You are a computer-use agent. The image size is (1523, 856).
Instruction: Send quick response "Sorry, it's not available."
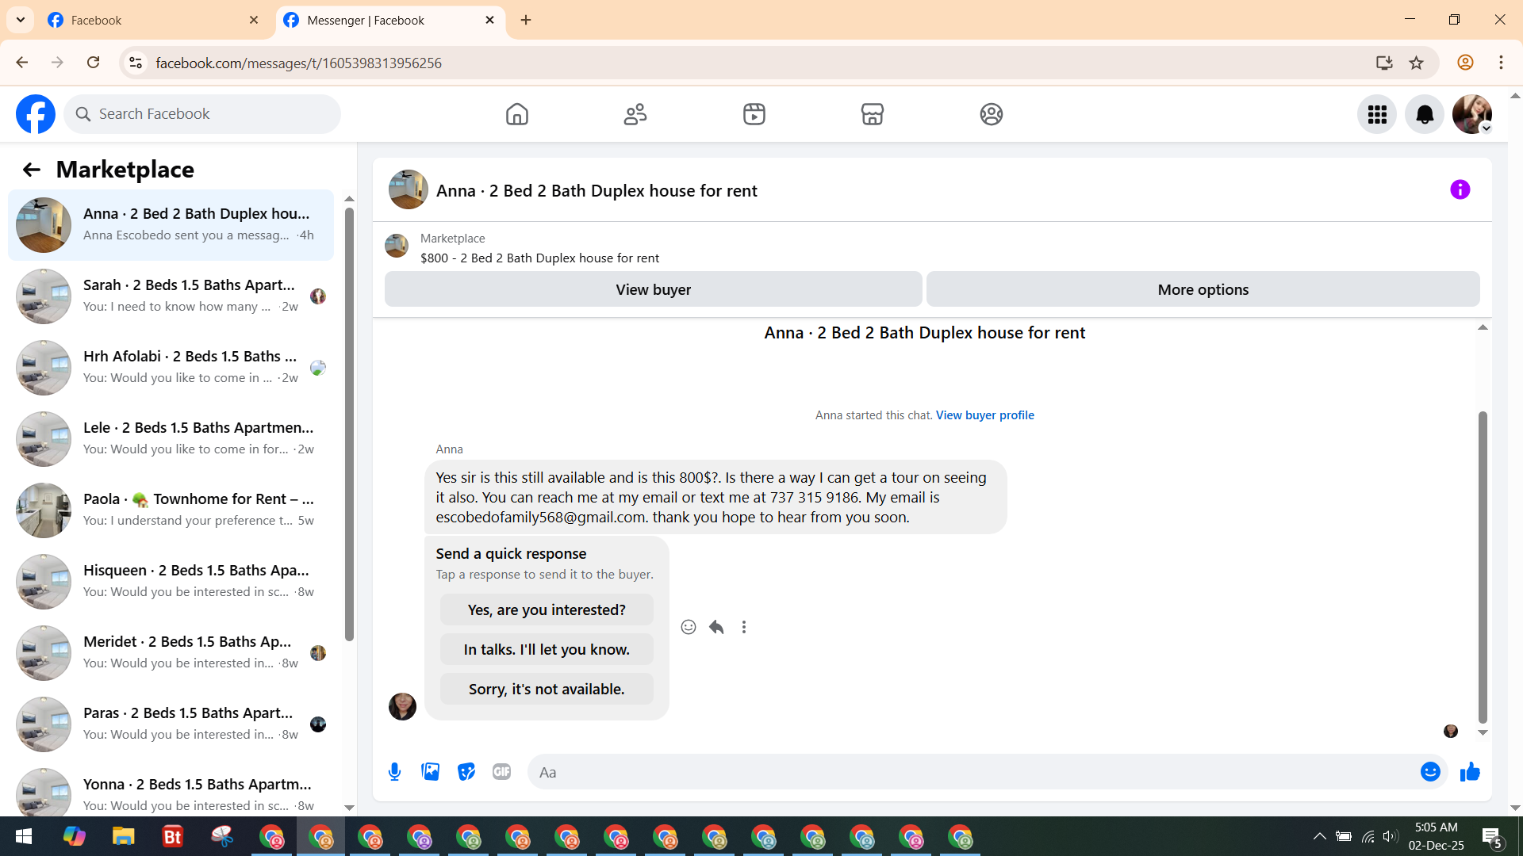pyautogui.click(x=547, y=689)
